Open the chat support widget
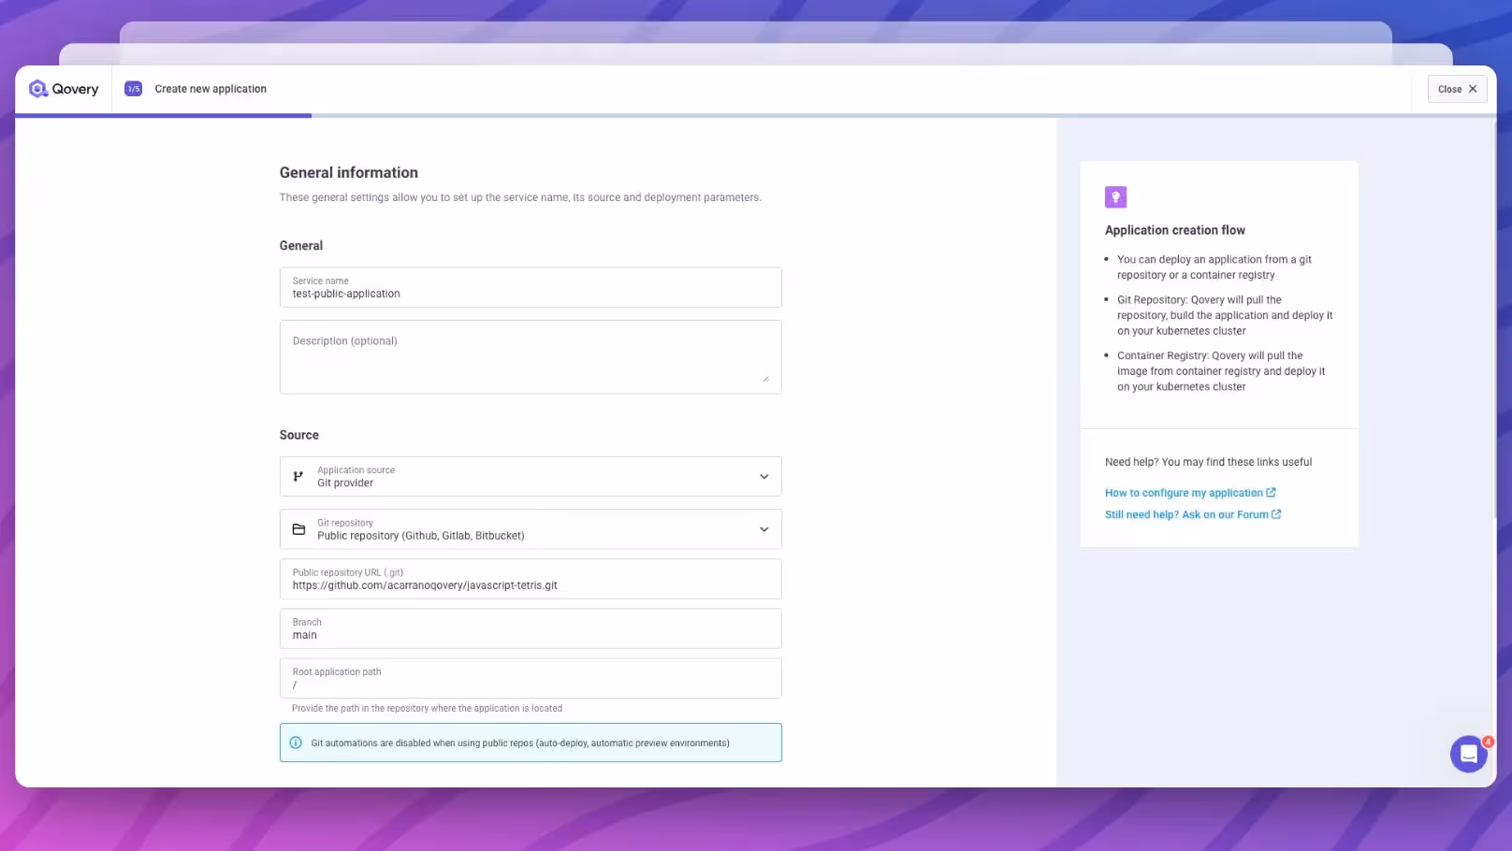Image resolution: width=1512 pixels, height=851 pixels. coord(1468,754)
